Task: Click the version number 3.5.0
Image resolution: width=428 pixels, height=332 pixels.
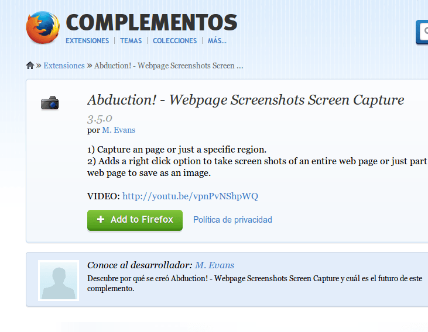Action: (x=100, y=119)
